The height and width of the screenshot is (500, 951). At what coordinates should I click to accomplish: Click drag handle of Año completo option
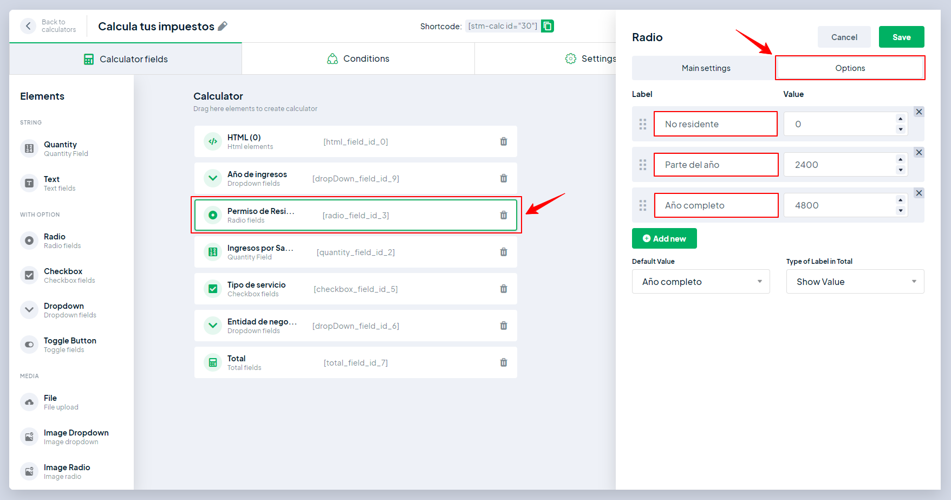pos(643,205)
